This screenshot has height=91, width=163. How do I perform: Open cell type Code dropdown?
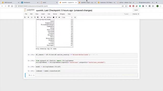coord(67,17)
